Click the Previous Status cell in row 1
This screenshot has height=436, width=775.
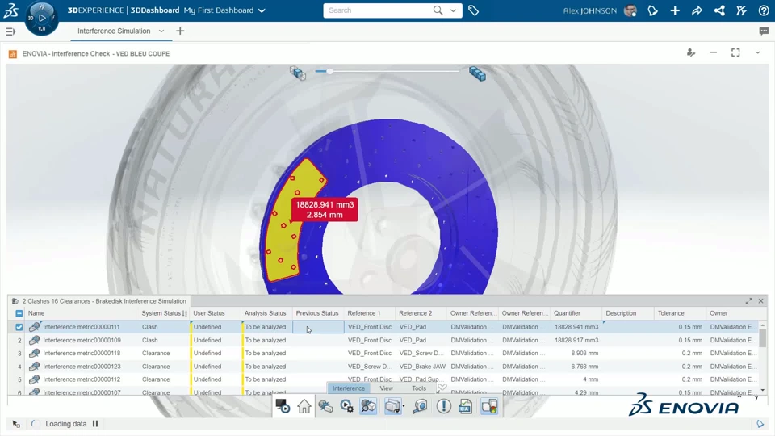pyautogui.click(x=318, y=327)
